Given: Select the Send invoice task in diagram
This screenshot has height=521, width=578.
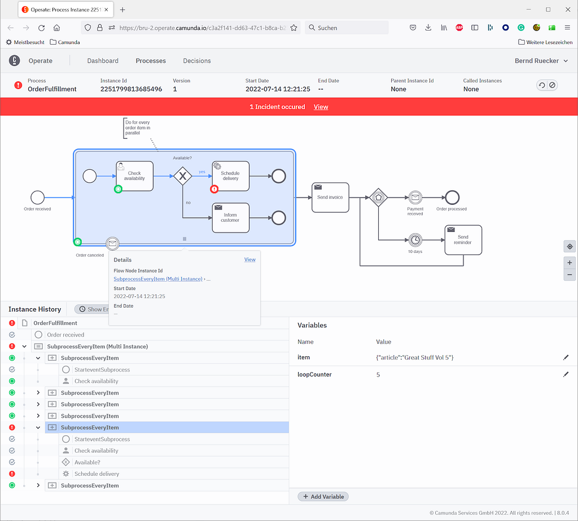Looking at the screenshot, I should pyautogui.click(x=330, y=197).
